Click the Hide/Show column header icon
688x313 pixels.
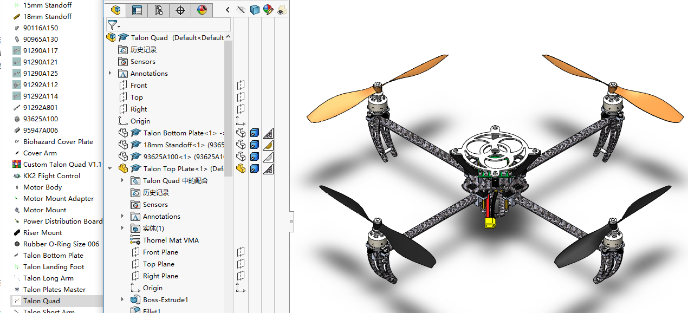point(242,10)
